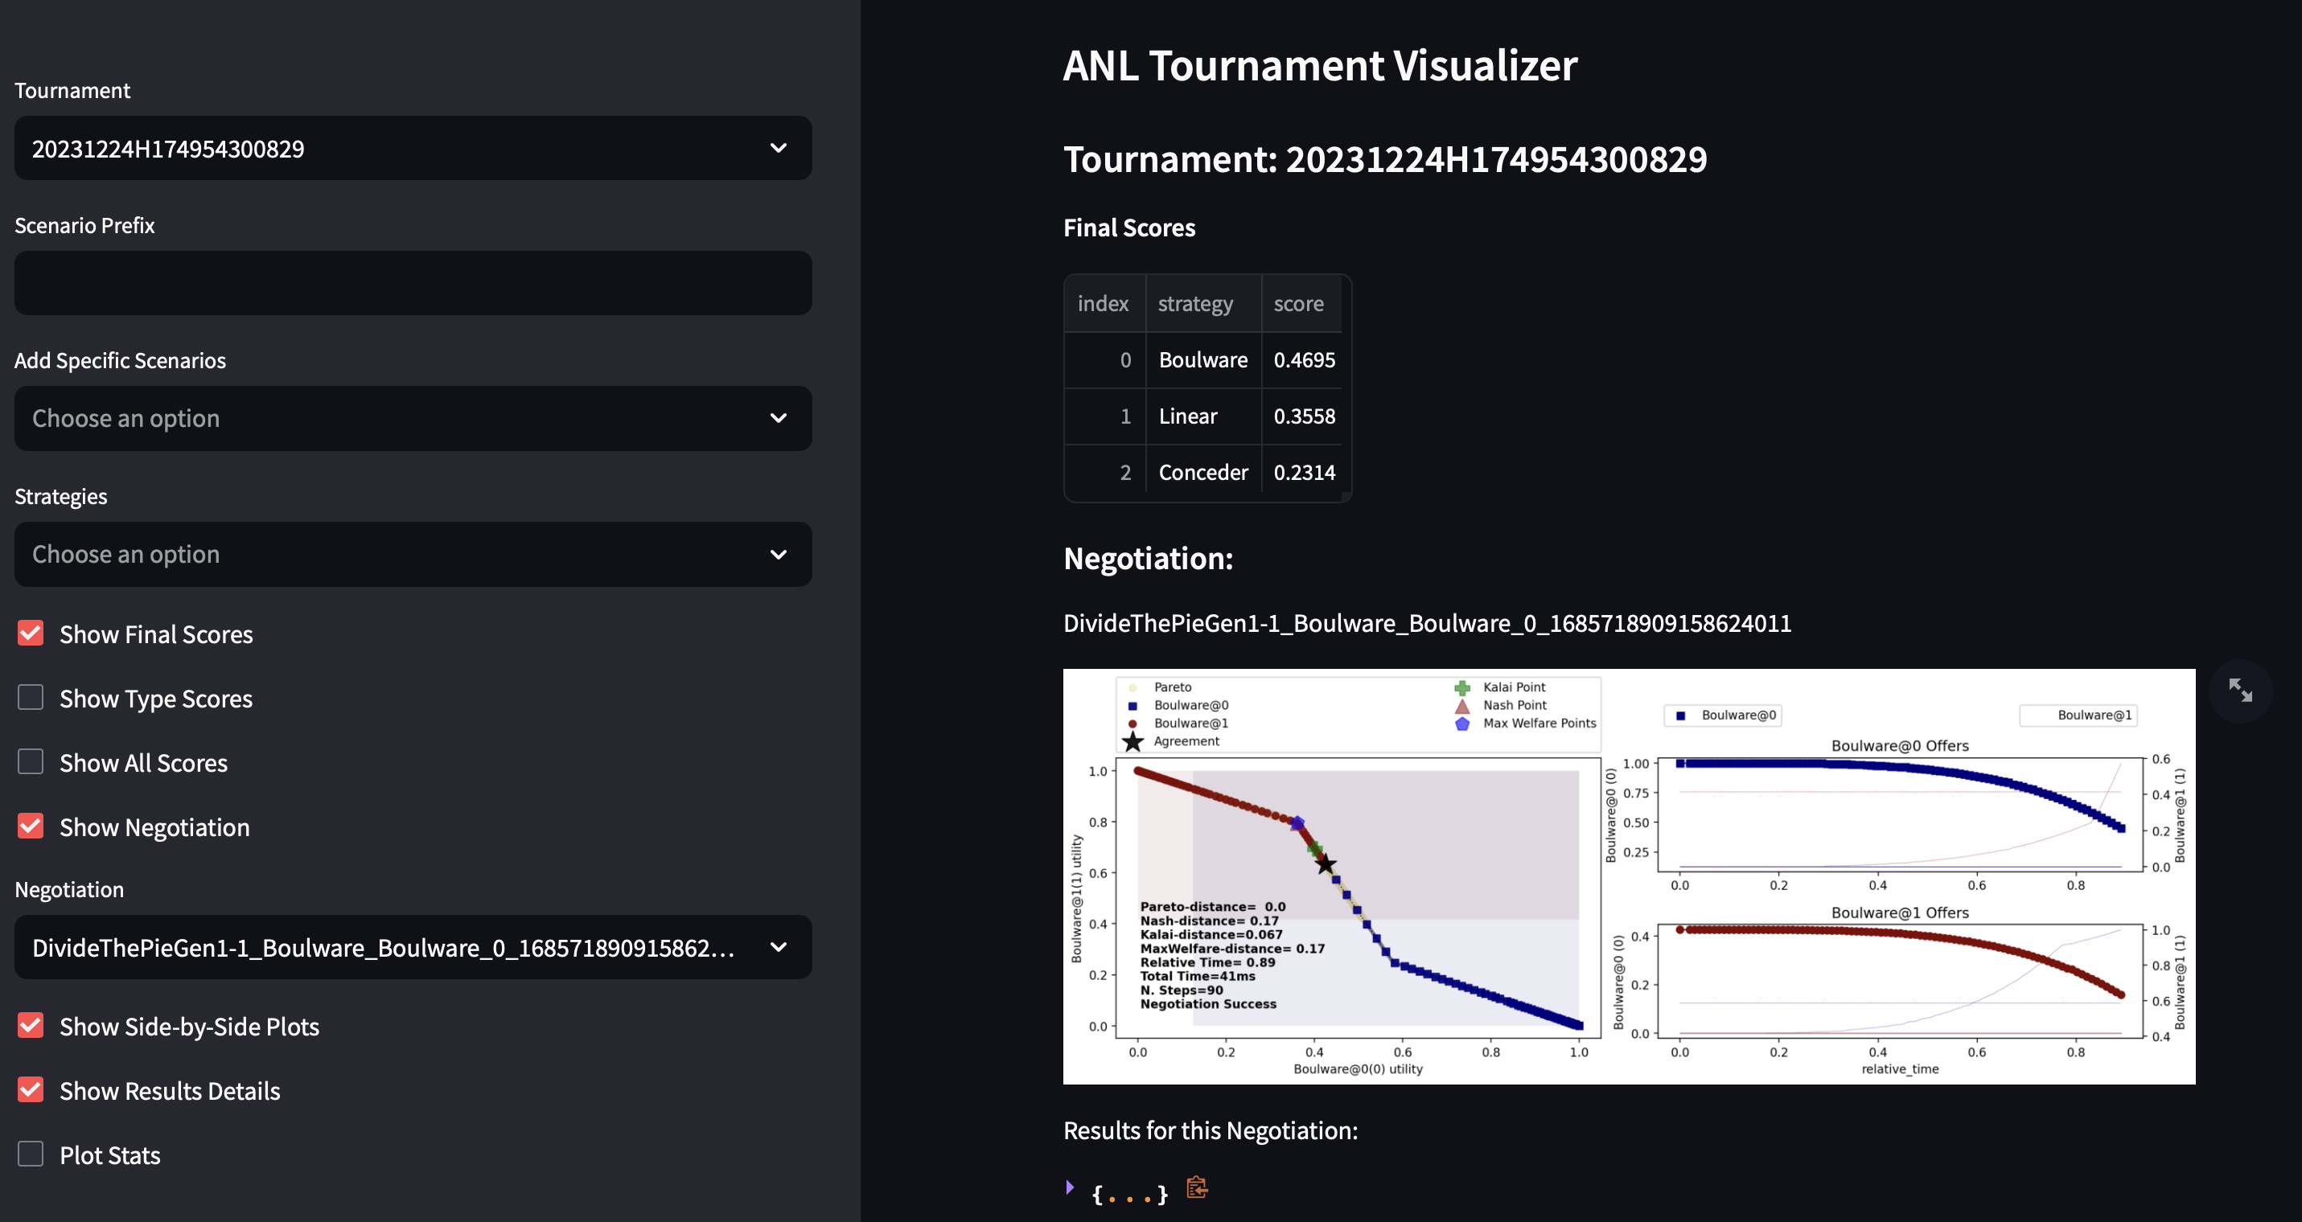
Task: Click the score value 0.3558
Action: click(x=1304, y=416)
